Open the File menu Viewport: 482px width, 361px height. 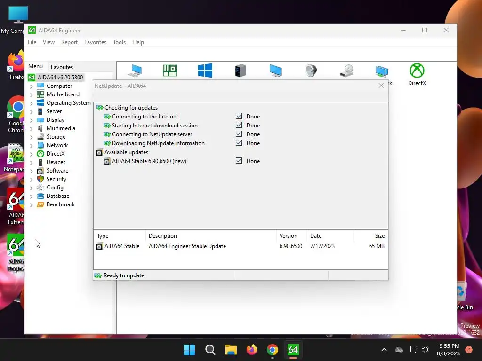point(32,42)
